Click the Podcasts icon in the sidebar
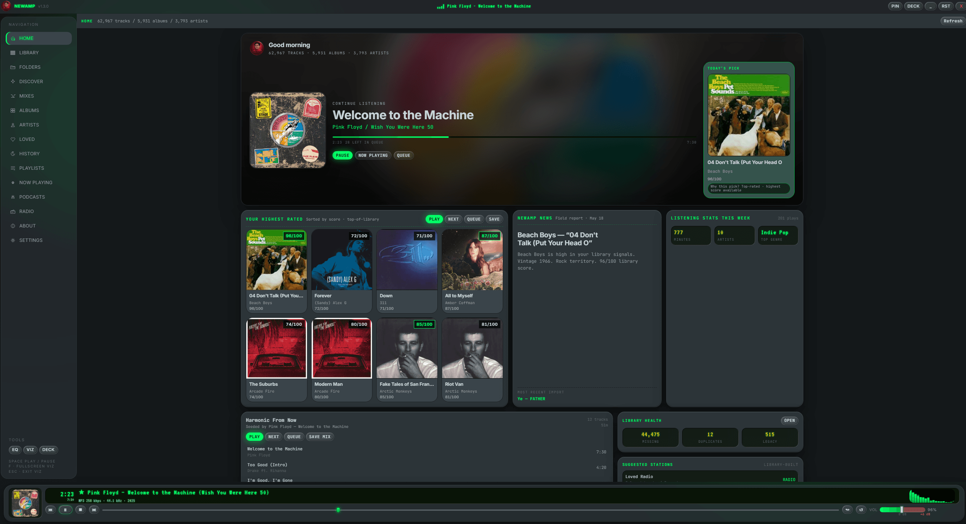 (13, 197)
